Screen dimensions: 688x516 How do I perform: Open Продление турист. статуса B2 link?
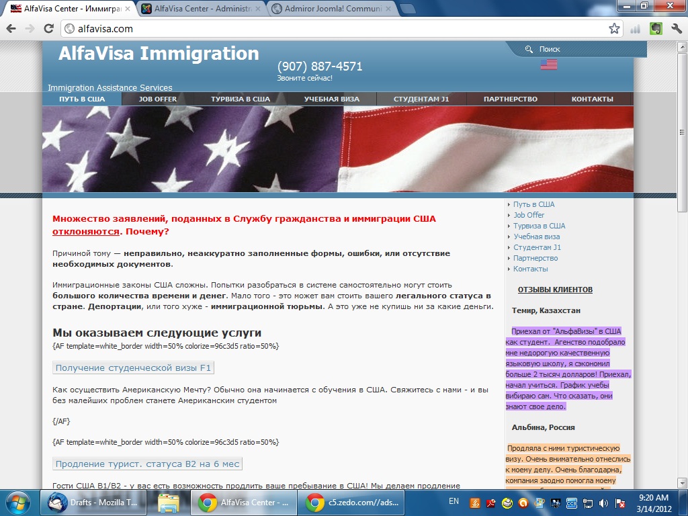coord(147,464)
